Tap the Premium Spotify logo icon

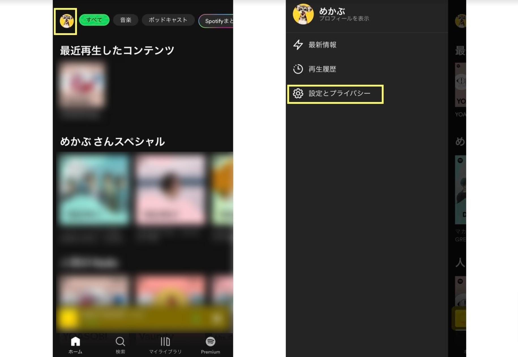tap(210, 341)
